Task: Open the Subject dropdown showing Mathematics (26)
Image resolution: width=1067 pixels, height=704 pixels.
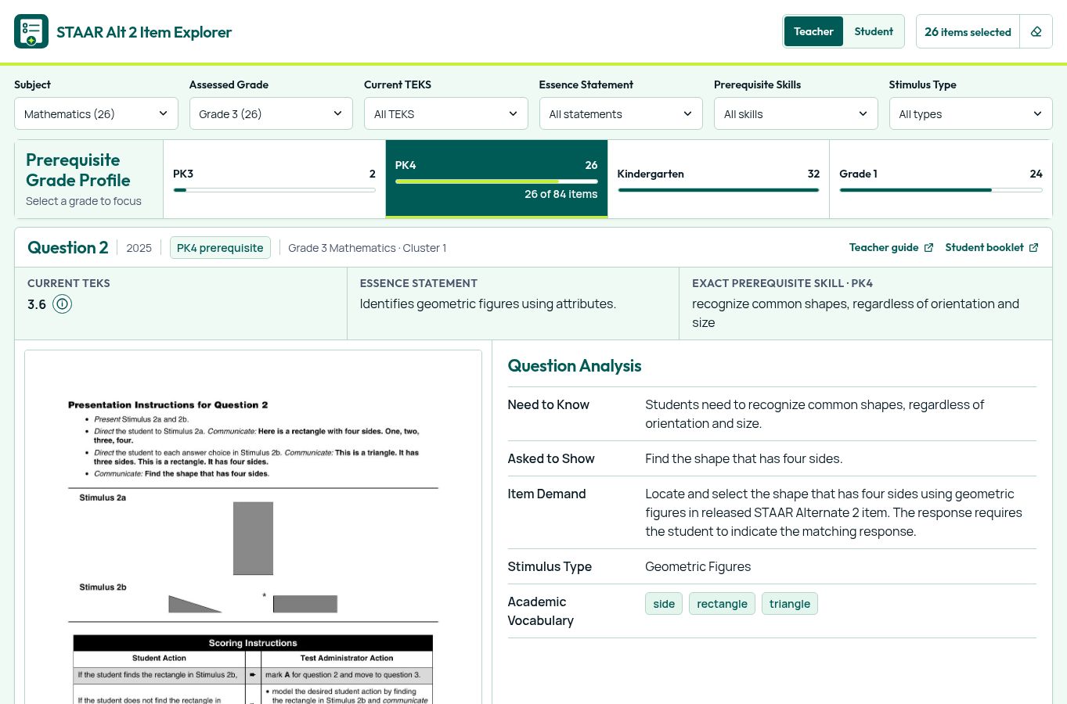Action: tap(96, 113)
